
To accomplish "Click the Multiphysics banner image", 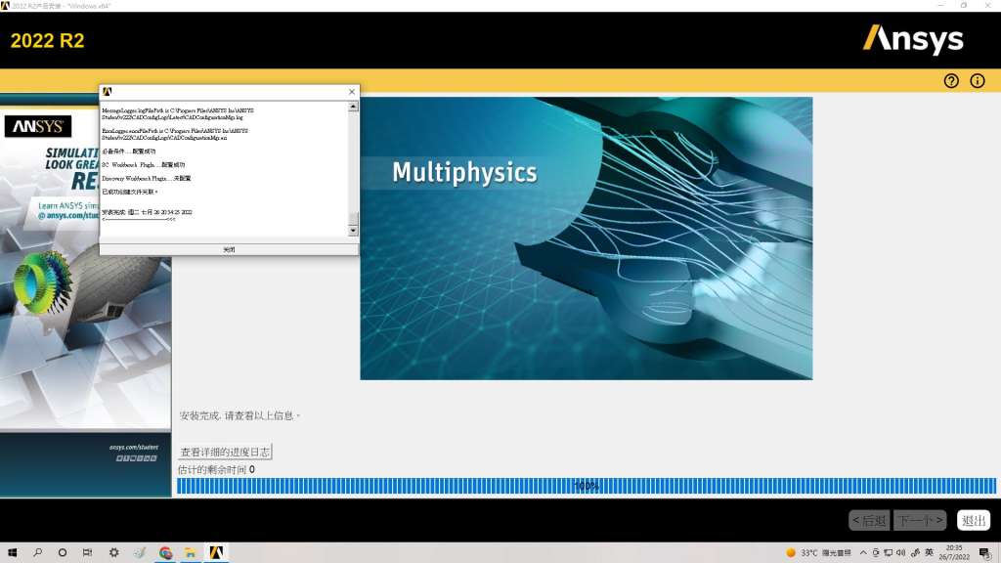I will click(587, 238).
